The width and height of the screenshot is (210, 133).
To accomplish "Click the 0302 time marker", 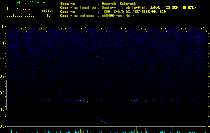I will 43,29.
